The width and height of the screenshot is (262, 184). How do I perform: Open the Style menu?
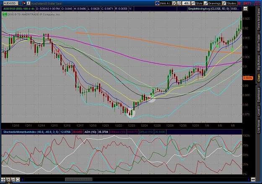(197, 3)
